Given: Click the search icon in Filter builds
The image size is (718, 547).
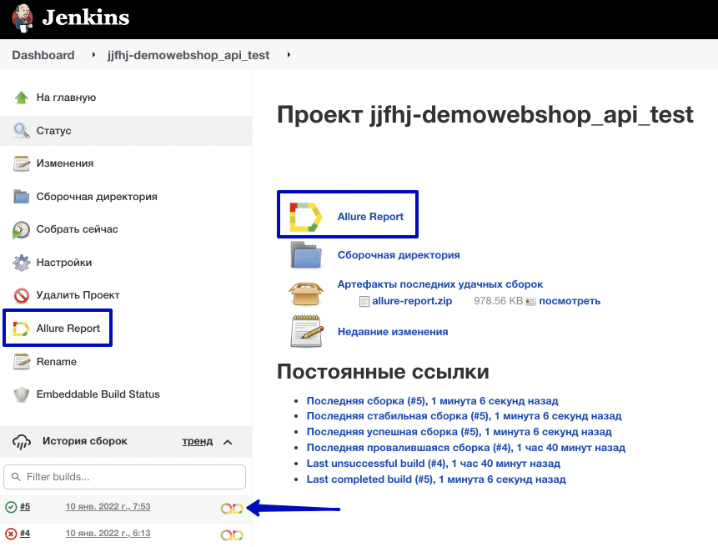Looking at the screenshot, I should pyautogui.click(x=16, y=477).
